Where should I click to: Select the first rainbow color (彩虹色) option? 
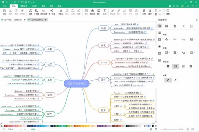tap(168, 66)
